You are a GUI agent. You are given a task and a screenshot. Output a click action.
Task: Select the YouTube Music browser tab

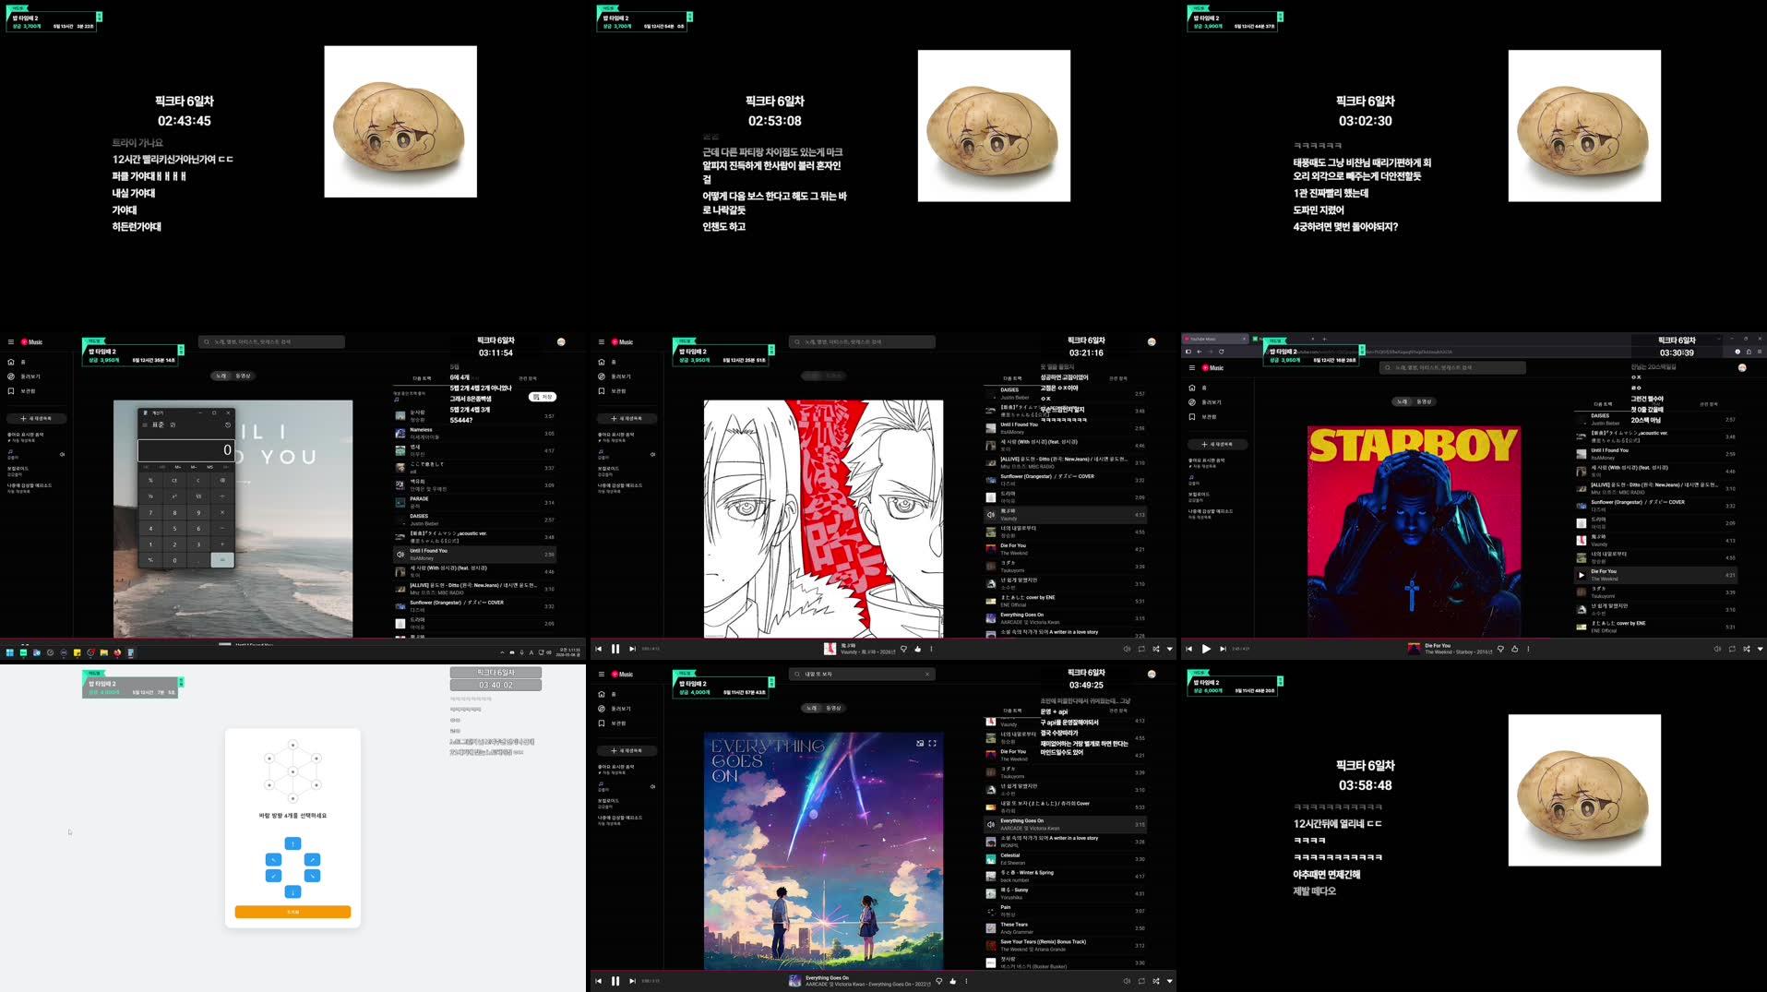coord(1214,339)
